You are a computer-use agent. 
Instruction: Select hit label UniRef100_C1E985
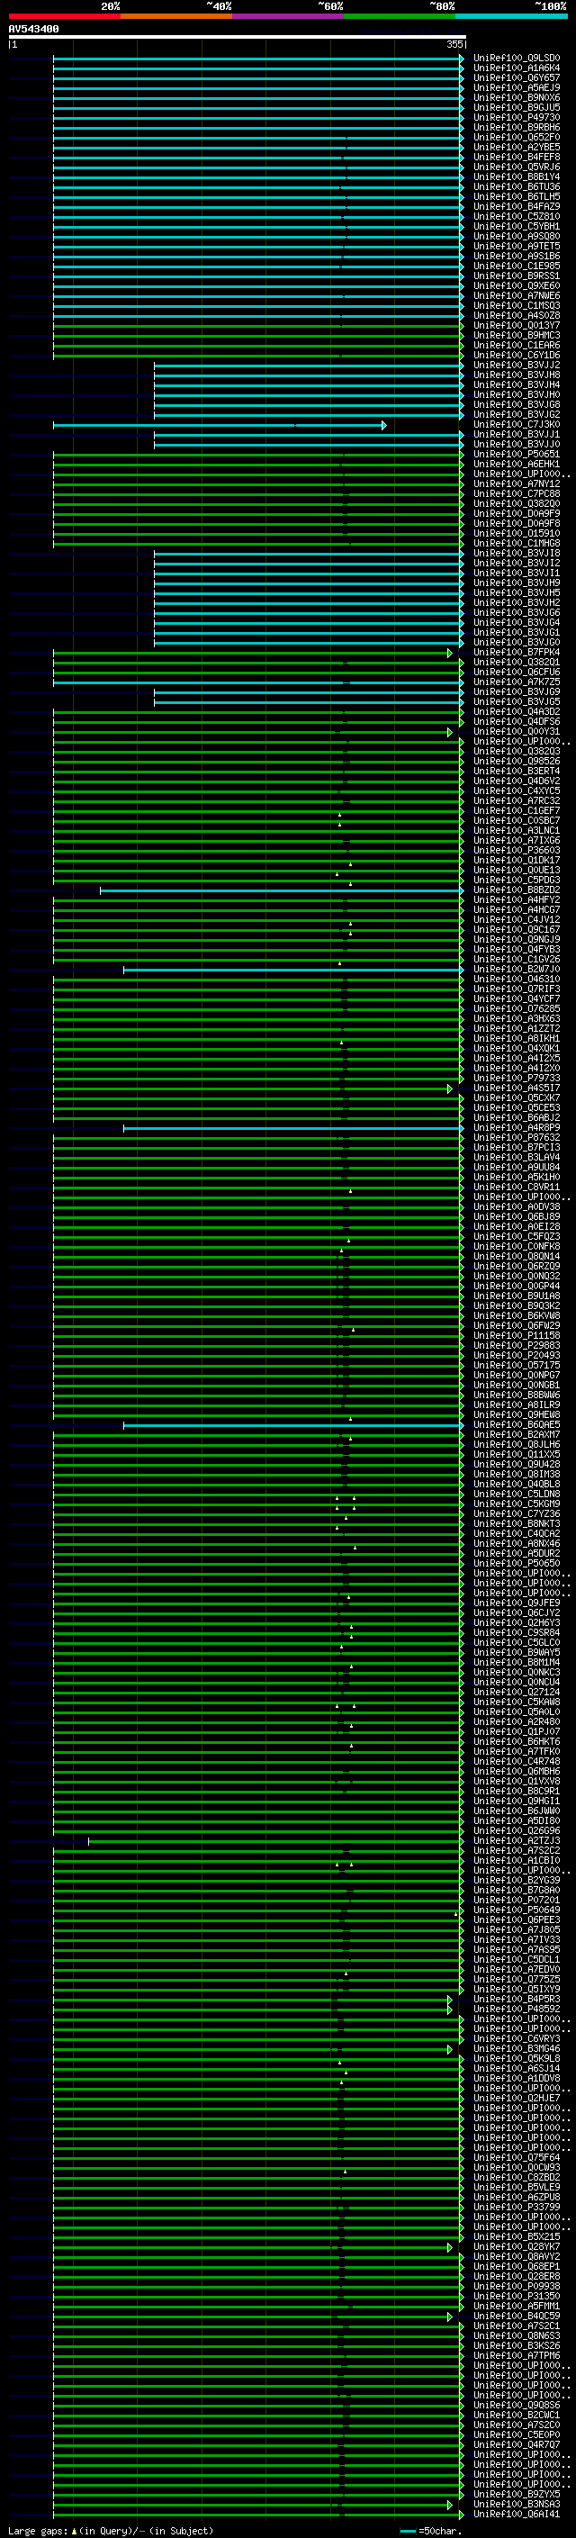point(517,266)
